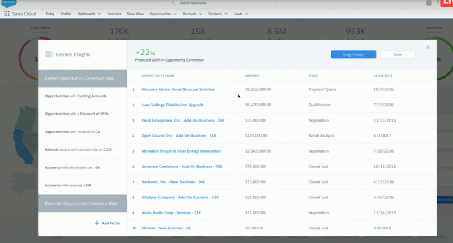Click the 170K metric on the dashboard
The image size is (453, 243).
(x=119, y=31)
